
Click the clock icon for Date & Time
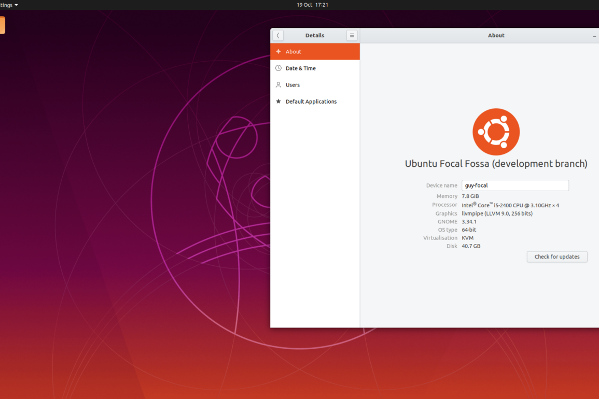[x=278, y=68]
